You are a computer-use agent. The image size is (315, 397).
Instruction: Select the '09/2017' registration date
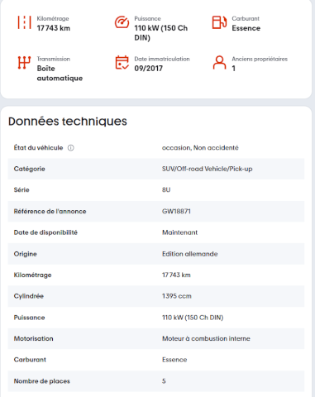[149, 69]
